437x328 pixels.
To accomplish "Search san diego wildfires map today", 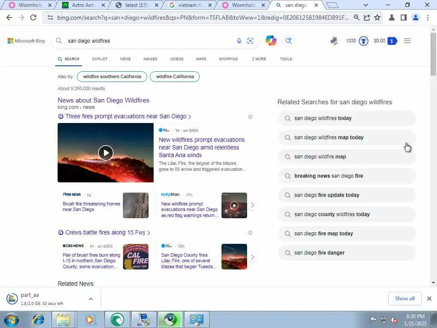I will [x=347, y=138].
